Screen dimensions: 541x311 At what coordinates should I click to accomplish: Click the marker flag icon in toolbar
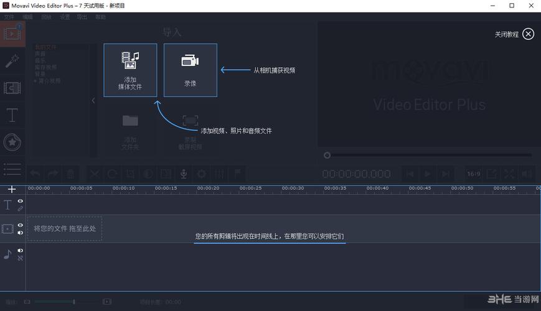[x=237, y=174]
